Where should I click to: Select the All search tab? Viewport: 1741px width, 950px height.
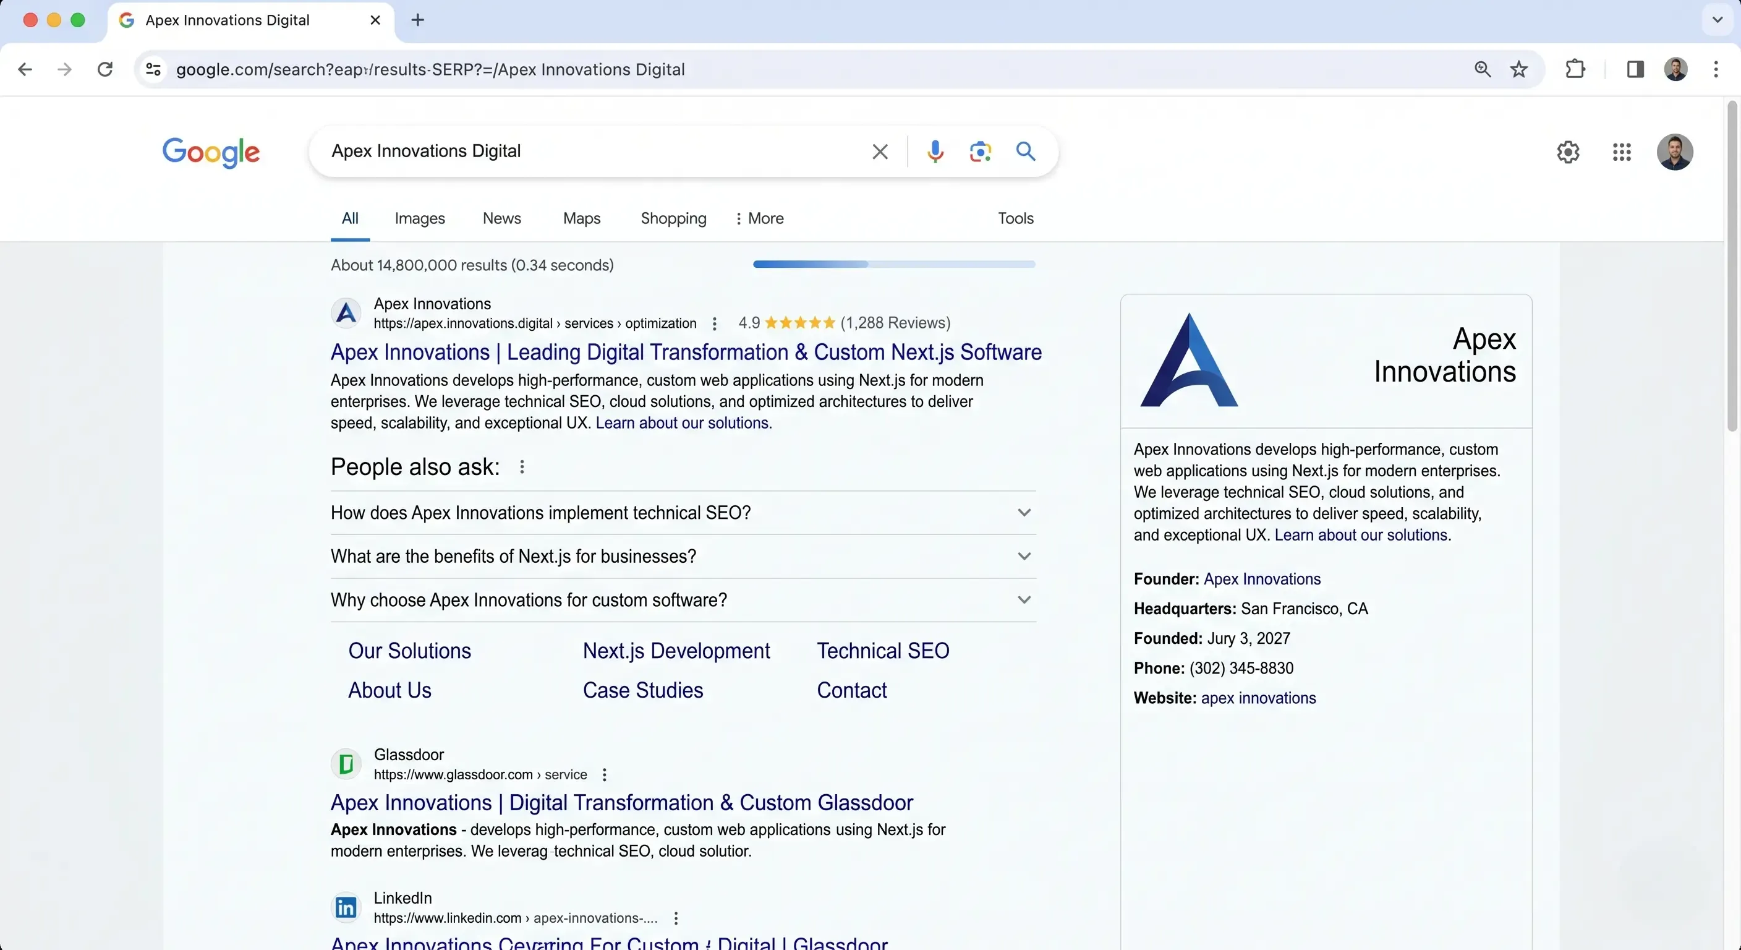tap(350, 218)
